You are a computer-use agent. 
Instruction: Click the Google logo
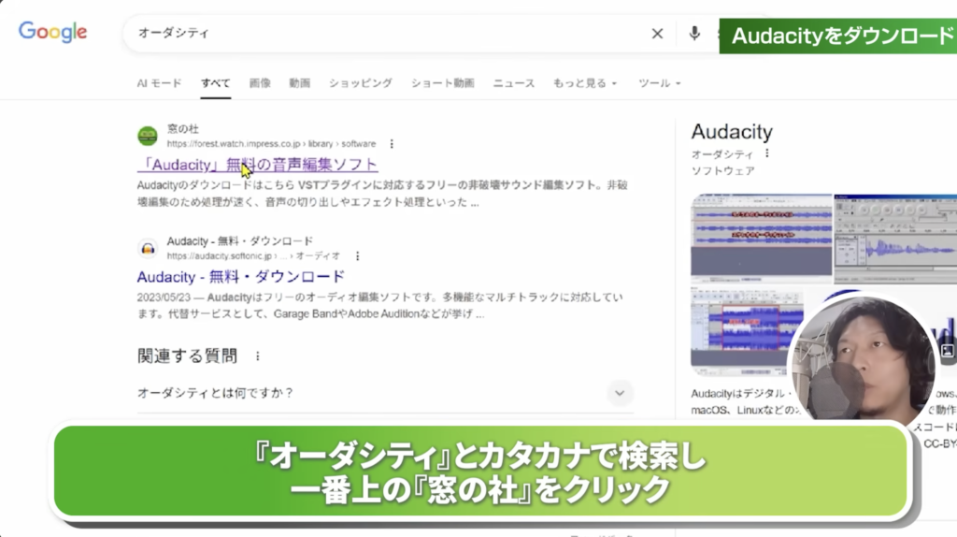(53, 32)
